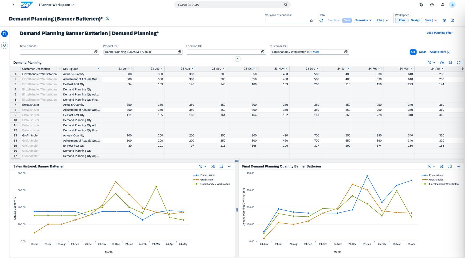Viewport: 465px width, 258px height.
Task: Open 23-Jun column dropdown
Action: 130,68
